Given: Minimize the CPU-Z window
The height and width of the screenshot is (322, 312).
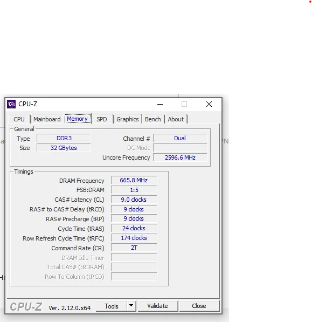Looking at the screenshot, I should 160,104.
